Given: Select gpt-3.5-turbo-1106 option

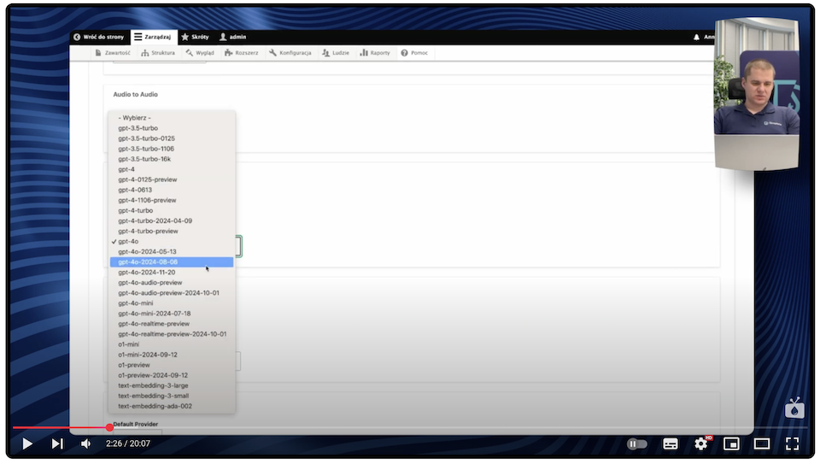Looking at the screenshot, I should 172,149.
